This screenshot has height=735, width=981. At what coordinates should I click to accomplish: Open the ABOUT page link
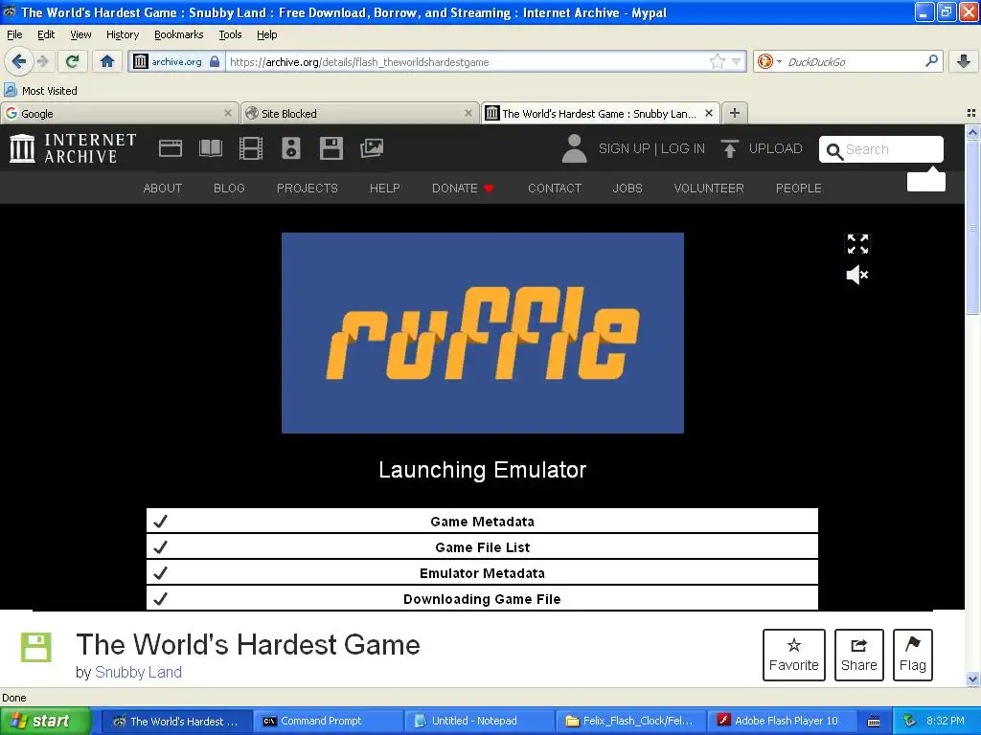click(163, 189)
